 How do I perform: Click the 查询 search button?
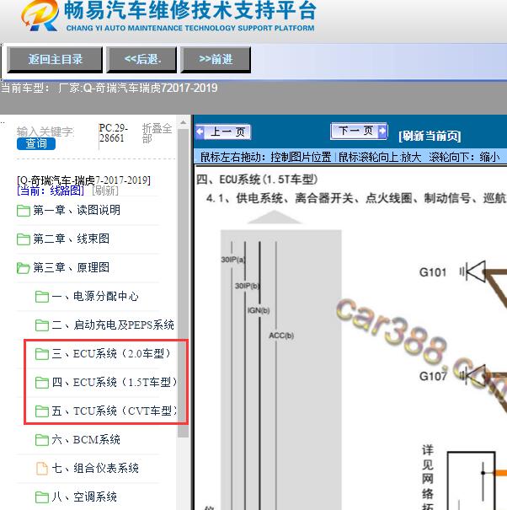pos(36,143)
